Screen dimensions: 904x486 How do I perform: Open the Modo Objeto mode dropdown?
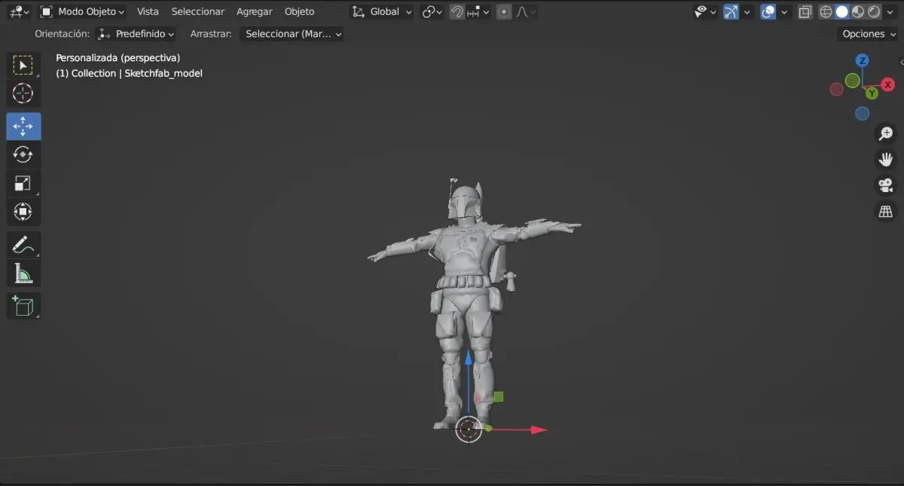pos(82,12)
